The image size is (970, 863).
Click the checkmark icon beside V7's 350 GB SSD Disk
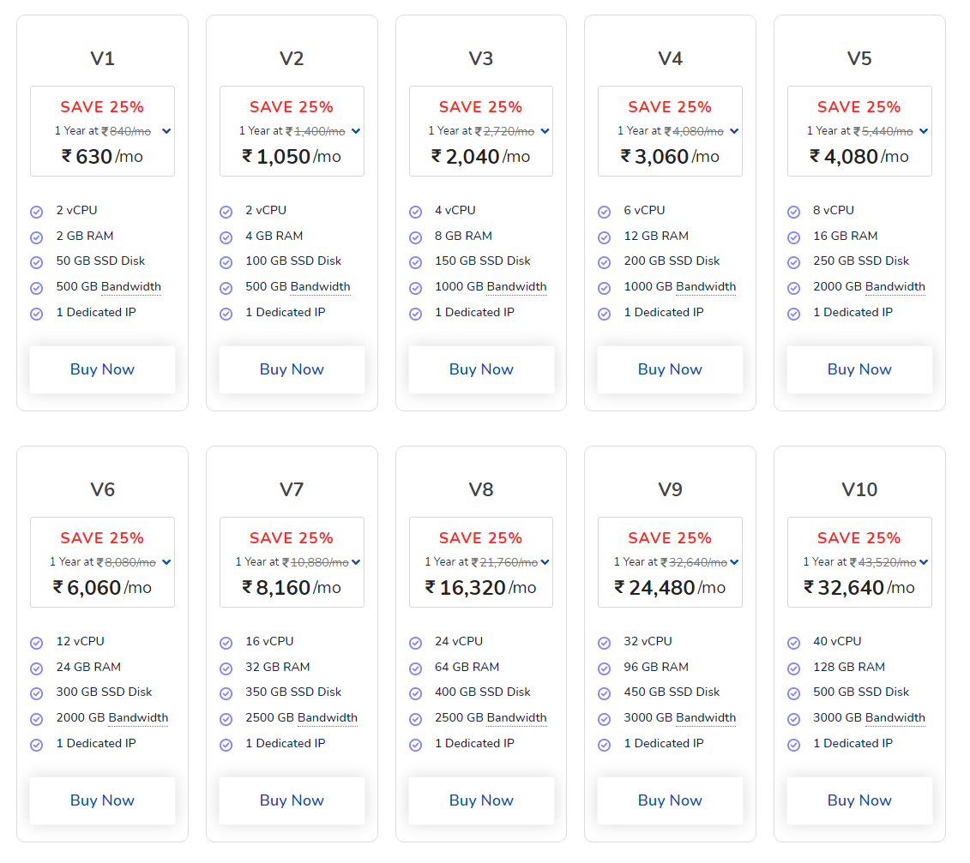click(226, 693)
